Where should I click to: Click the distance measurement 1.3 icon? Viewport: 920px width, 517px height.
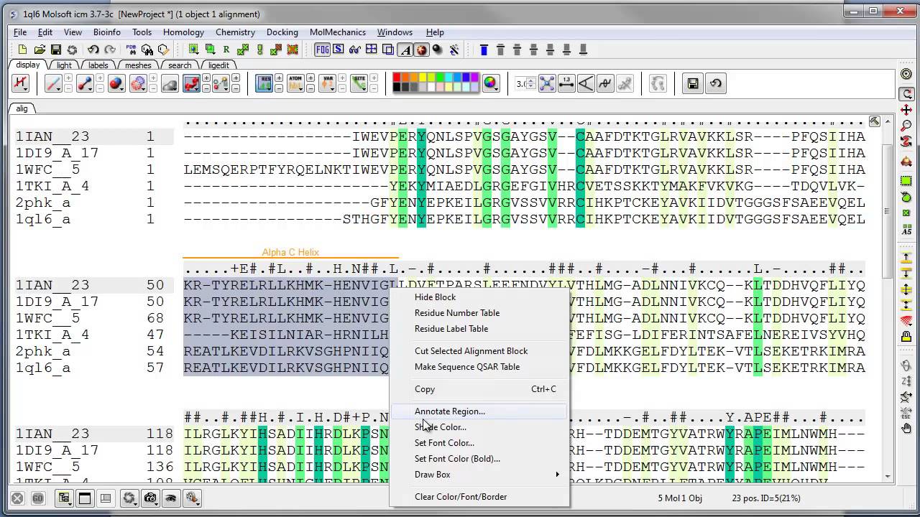(x=566, y=83)
